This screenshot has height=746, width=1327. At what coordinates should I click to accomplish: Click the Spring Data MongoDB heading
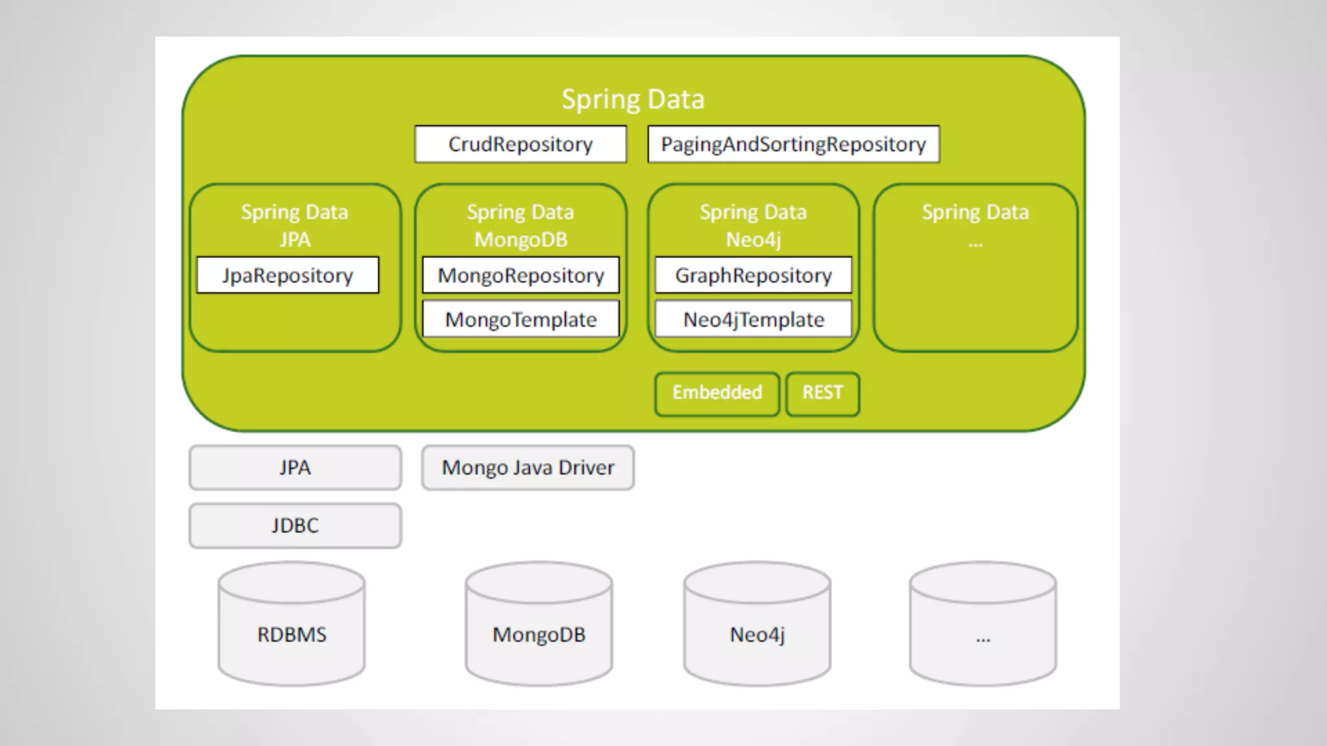click(520, 225)
